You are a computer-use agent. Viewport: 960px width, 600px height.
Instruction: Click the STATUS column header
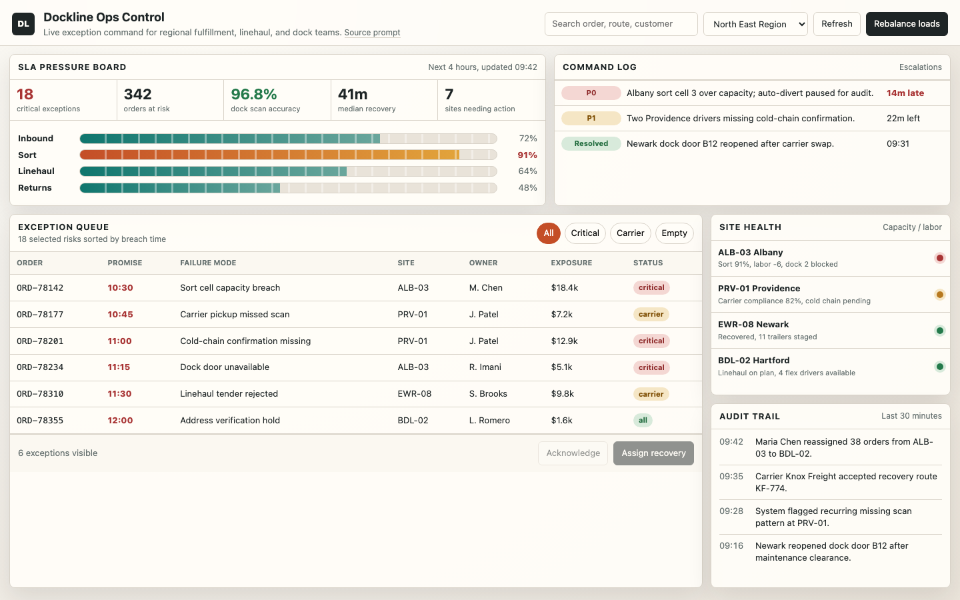click(648, 263)
